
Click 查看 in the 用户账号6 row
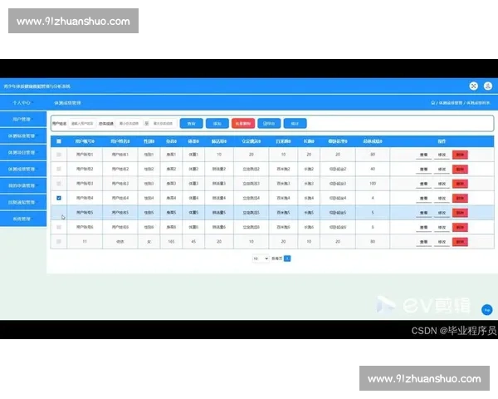point(423,227)
